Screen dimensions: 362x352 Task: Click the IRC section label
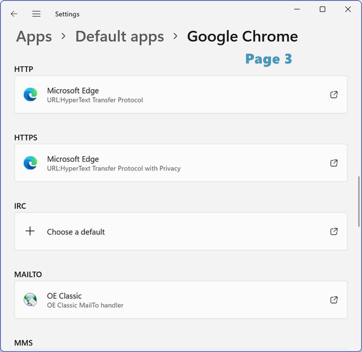pyautogui.click(x=20, y=206)
